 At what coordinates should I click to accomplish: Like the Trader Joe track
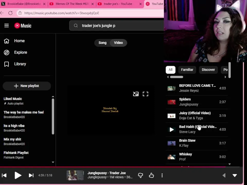pyautogui.click(x=151, y=175)
